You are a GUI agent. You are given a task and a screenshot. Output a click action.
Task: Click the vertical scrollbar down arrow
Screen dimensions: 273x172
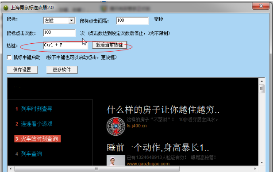(x=261, y=163)
